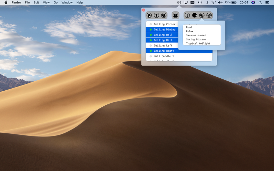Open the Time Machine menu bar icon

[x=200, y=2]
